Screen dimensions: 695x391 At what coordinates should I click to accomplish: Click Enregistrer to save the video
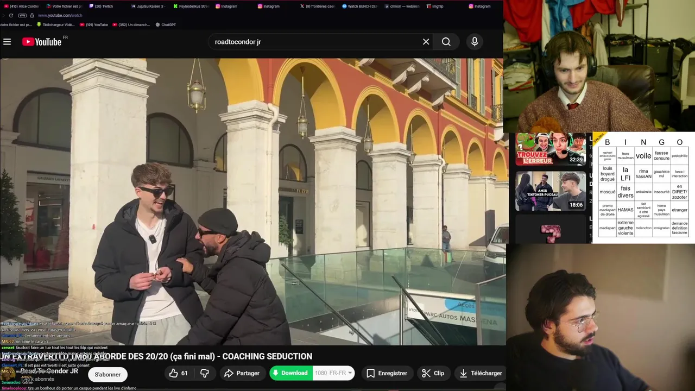point(387,373)
